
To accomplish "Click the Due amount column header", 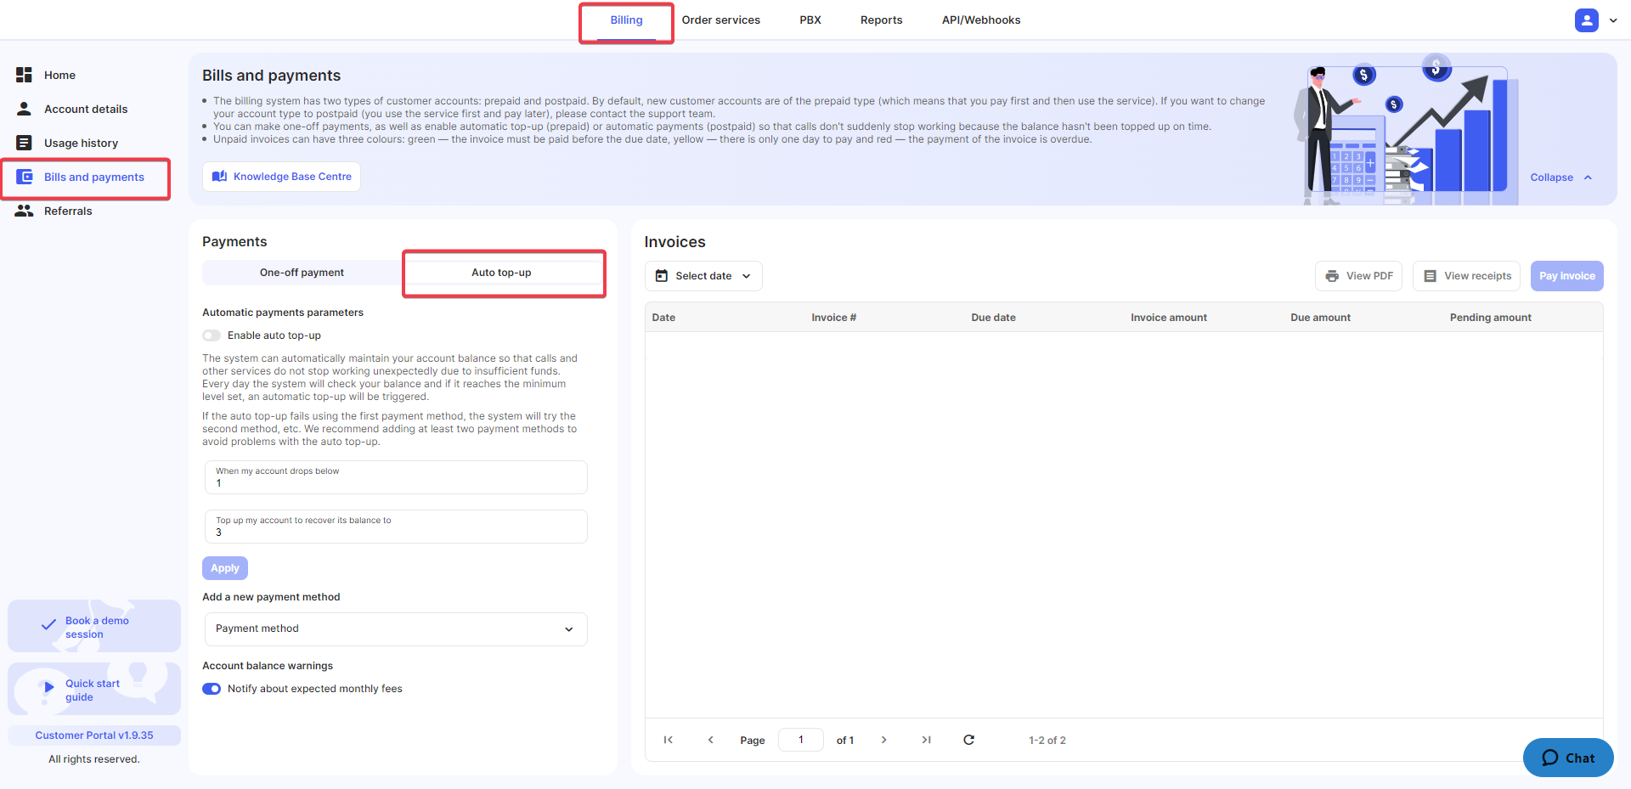I will click(x=1320, y=318).
